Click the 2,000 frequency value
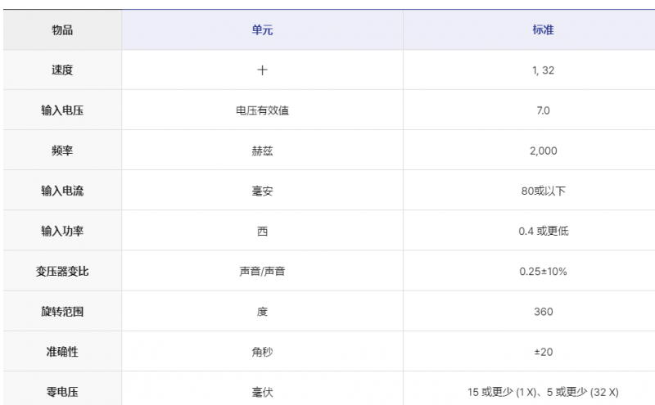Screen dimensions: 655x405 pyautogui.click(x=543, y=151)
